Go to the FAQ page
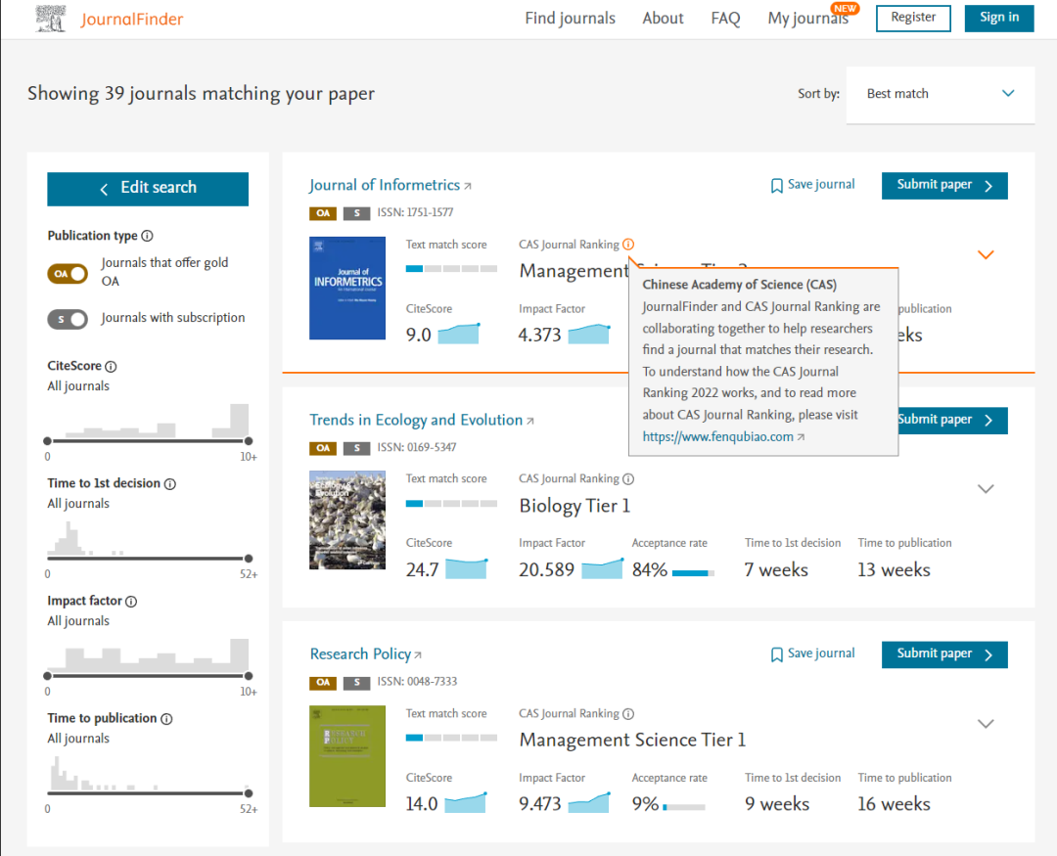Screen dimensions: 1057x856 pos(725,19)
